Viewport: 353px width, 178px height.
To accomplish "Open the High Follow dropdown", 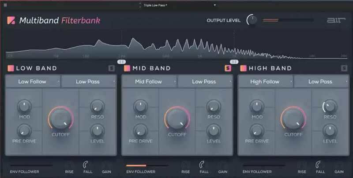I will point(266,82).
